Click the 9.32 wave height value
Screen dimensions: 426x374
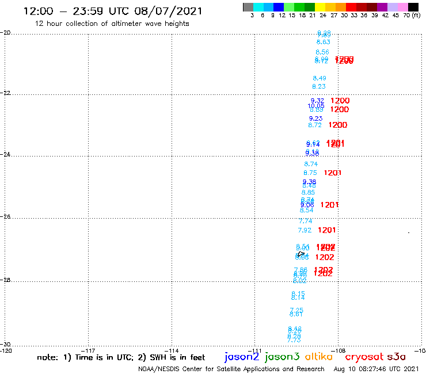click(317, 101)
